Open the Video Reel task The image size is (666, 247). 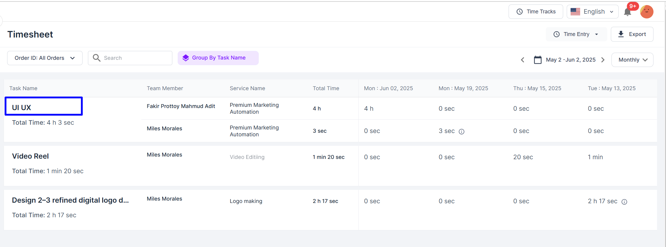point(30,156)
